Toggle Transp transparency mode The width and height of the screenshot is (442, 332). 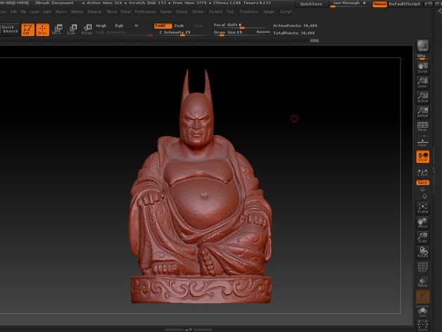(x=422, y=282)
